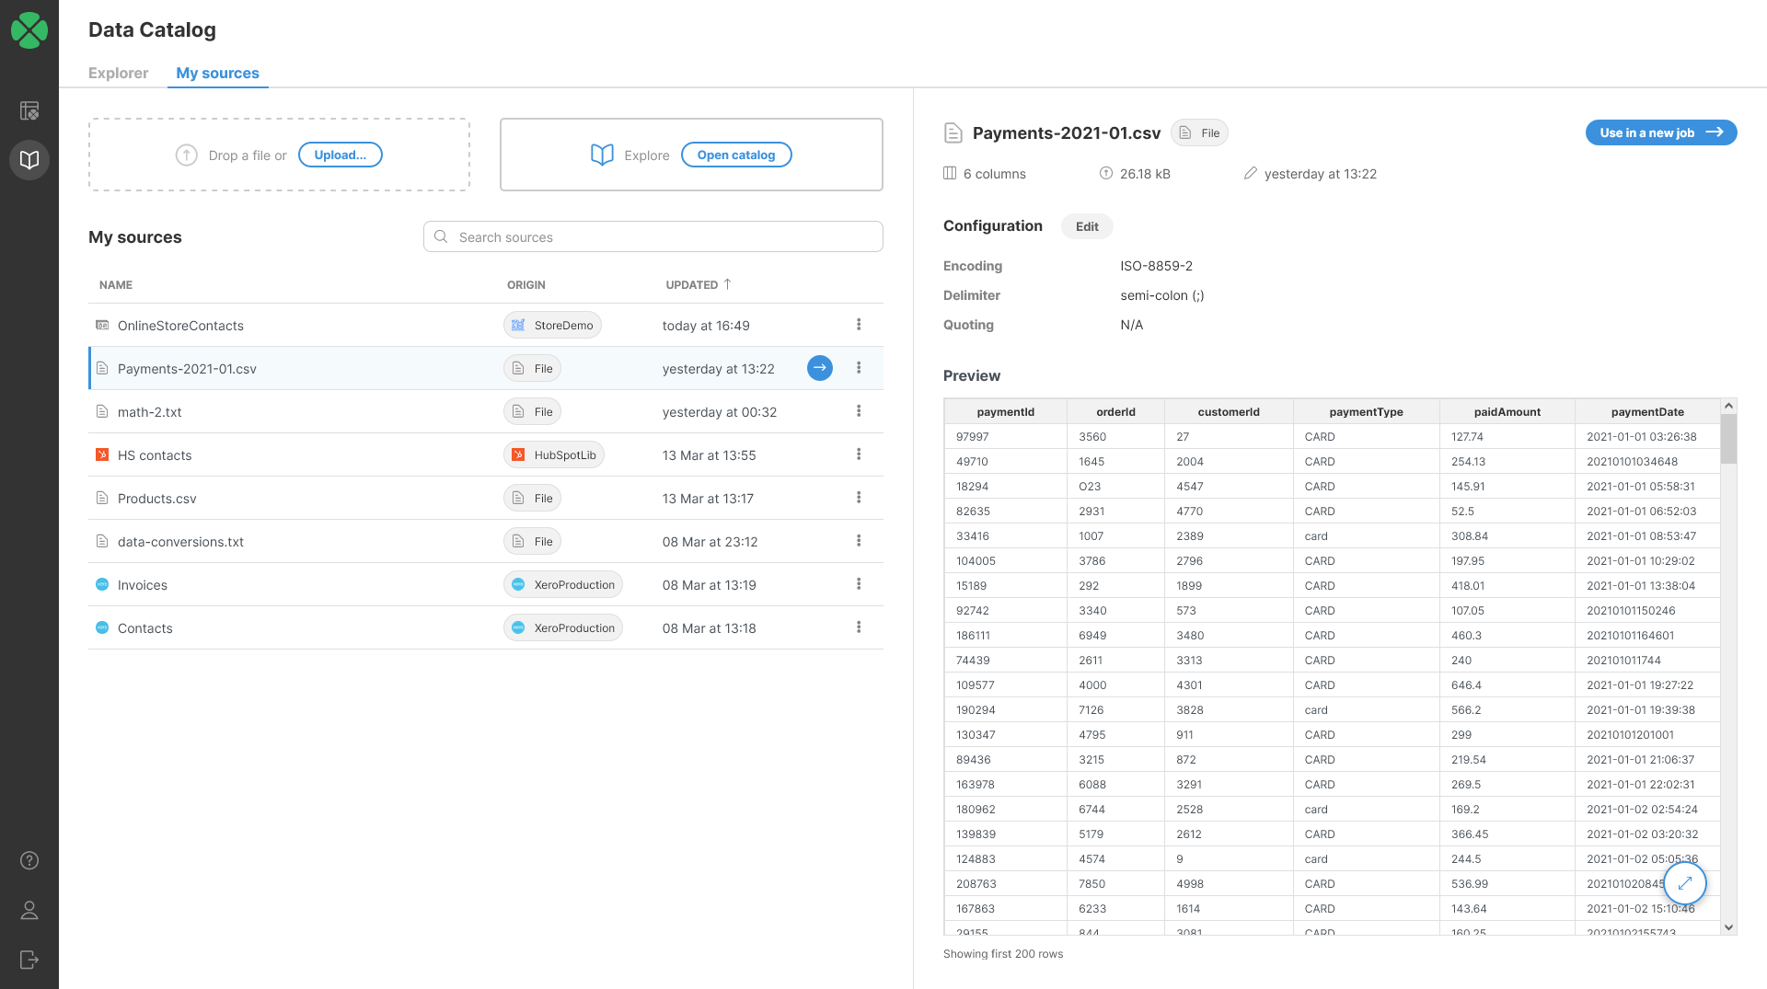Image resolution: width=1767 pixels, height=989 pixels.
Task: Click the preview scrollbar down arrow
Action: 1728,927
